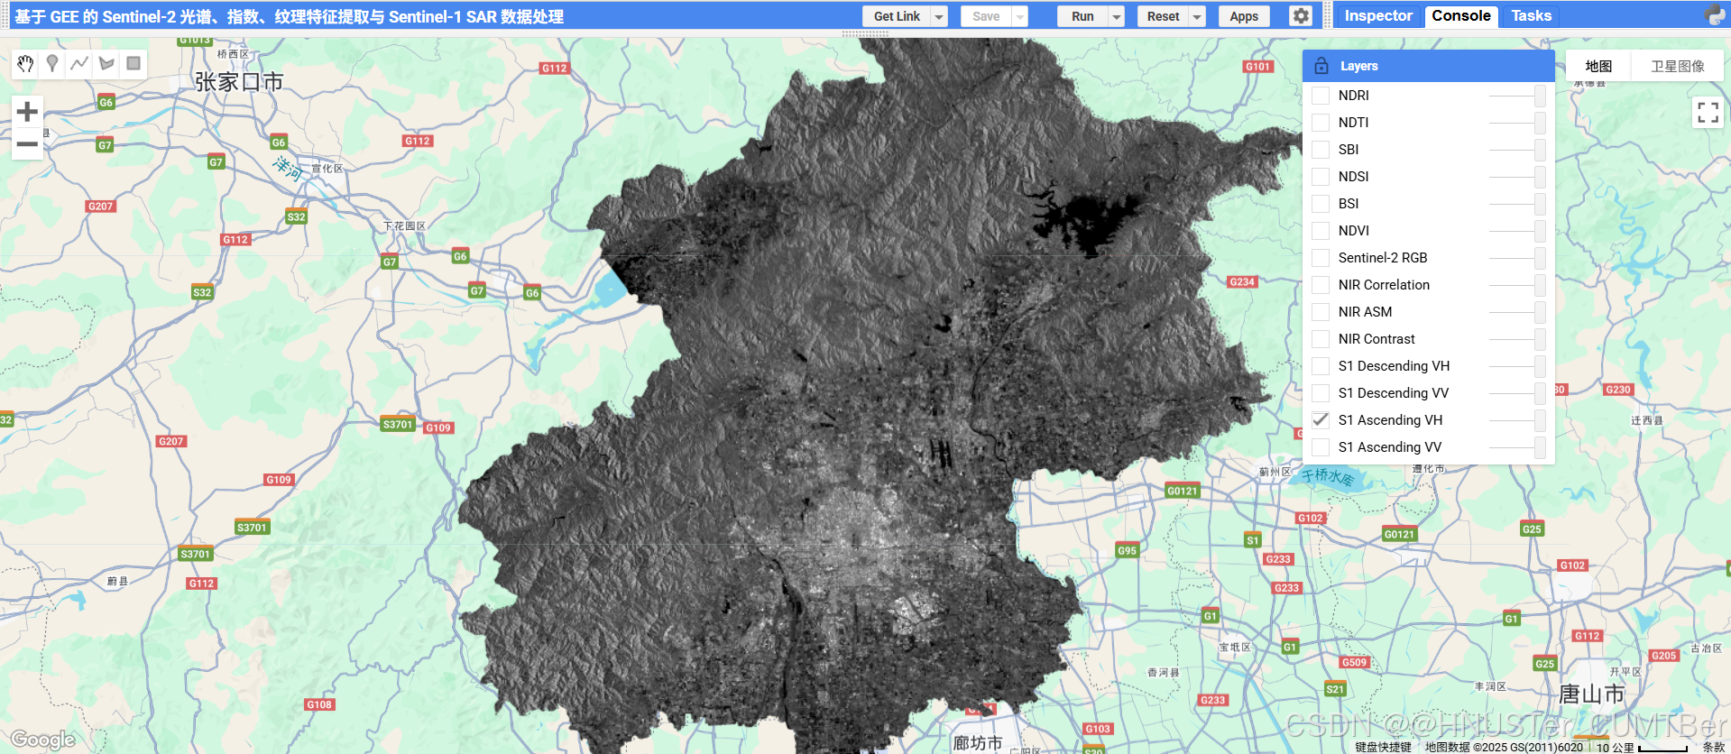1731x754 pixels.
Task: Show the S1 Descending VH layer
Action: pos(1321,366)
